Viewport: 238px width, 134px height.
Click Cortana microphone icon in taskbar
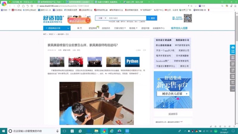point(57,131)
